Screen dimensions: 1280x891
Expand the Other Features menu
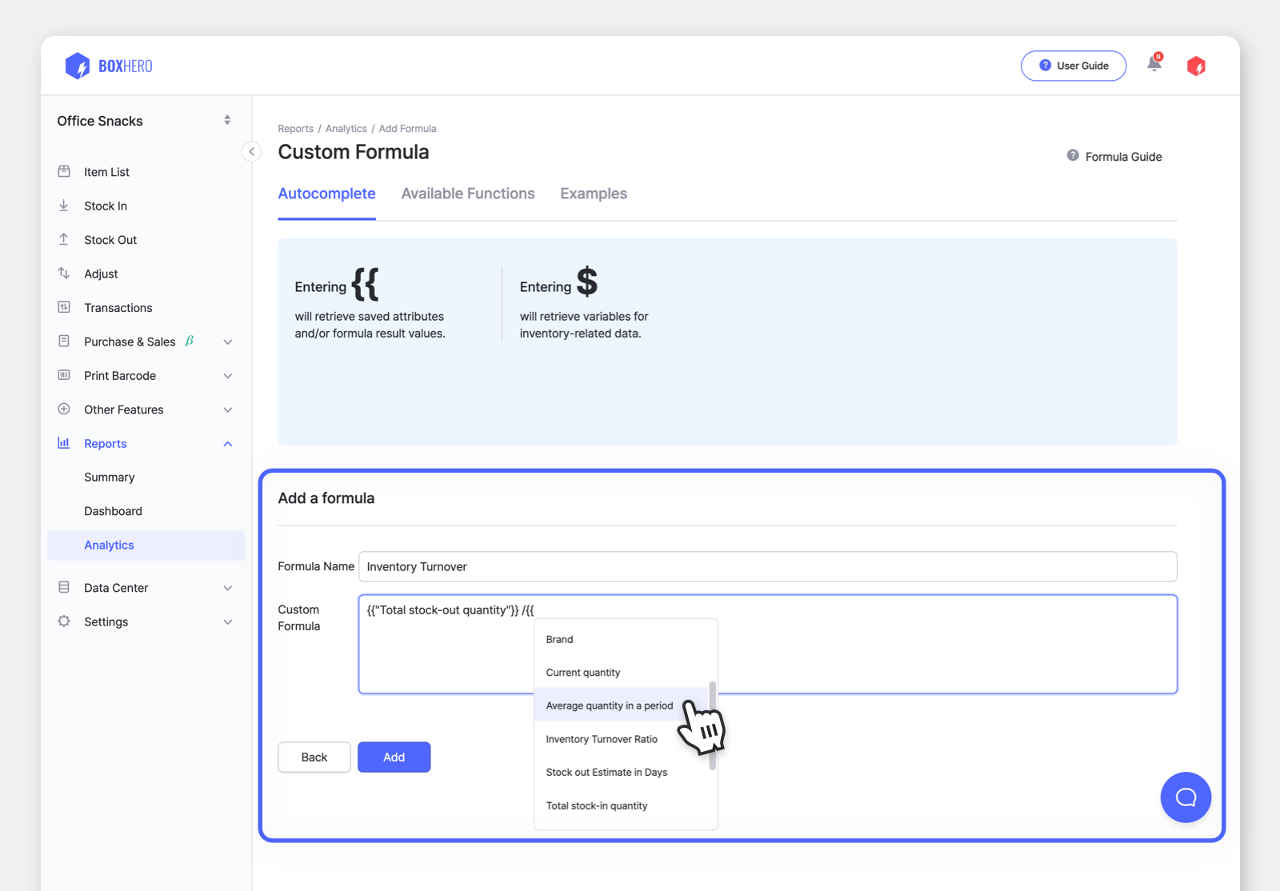tap(228, 410)
